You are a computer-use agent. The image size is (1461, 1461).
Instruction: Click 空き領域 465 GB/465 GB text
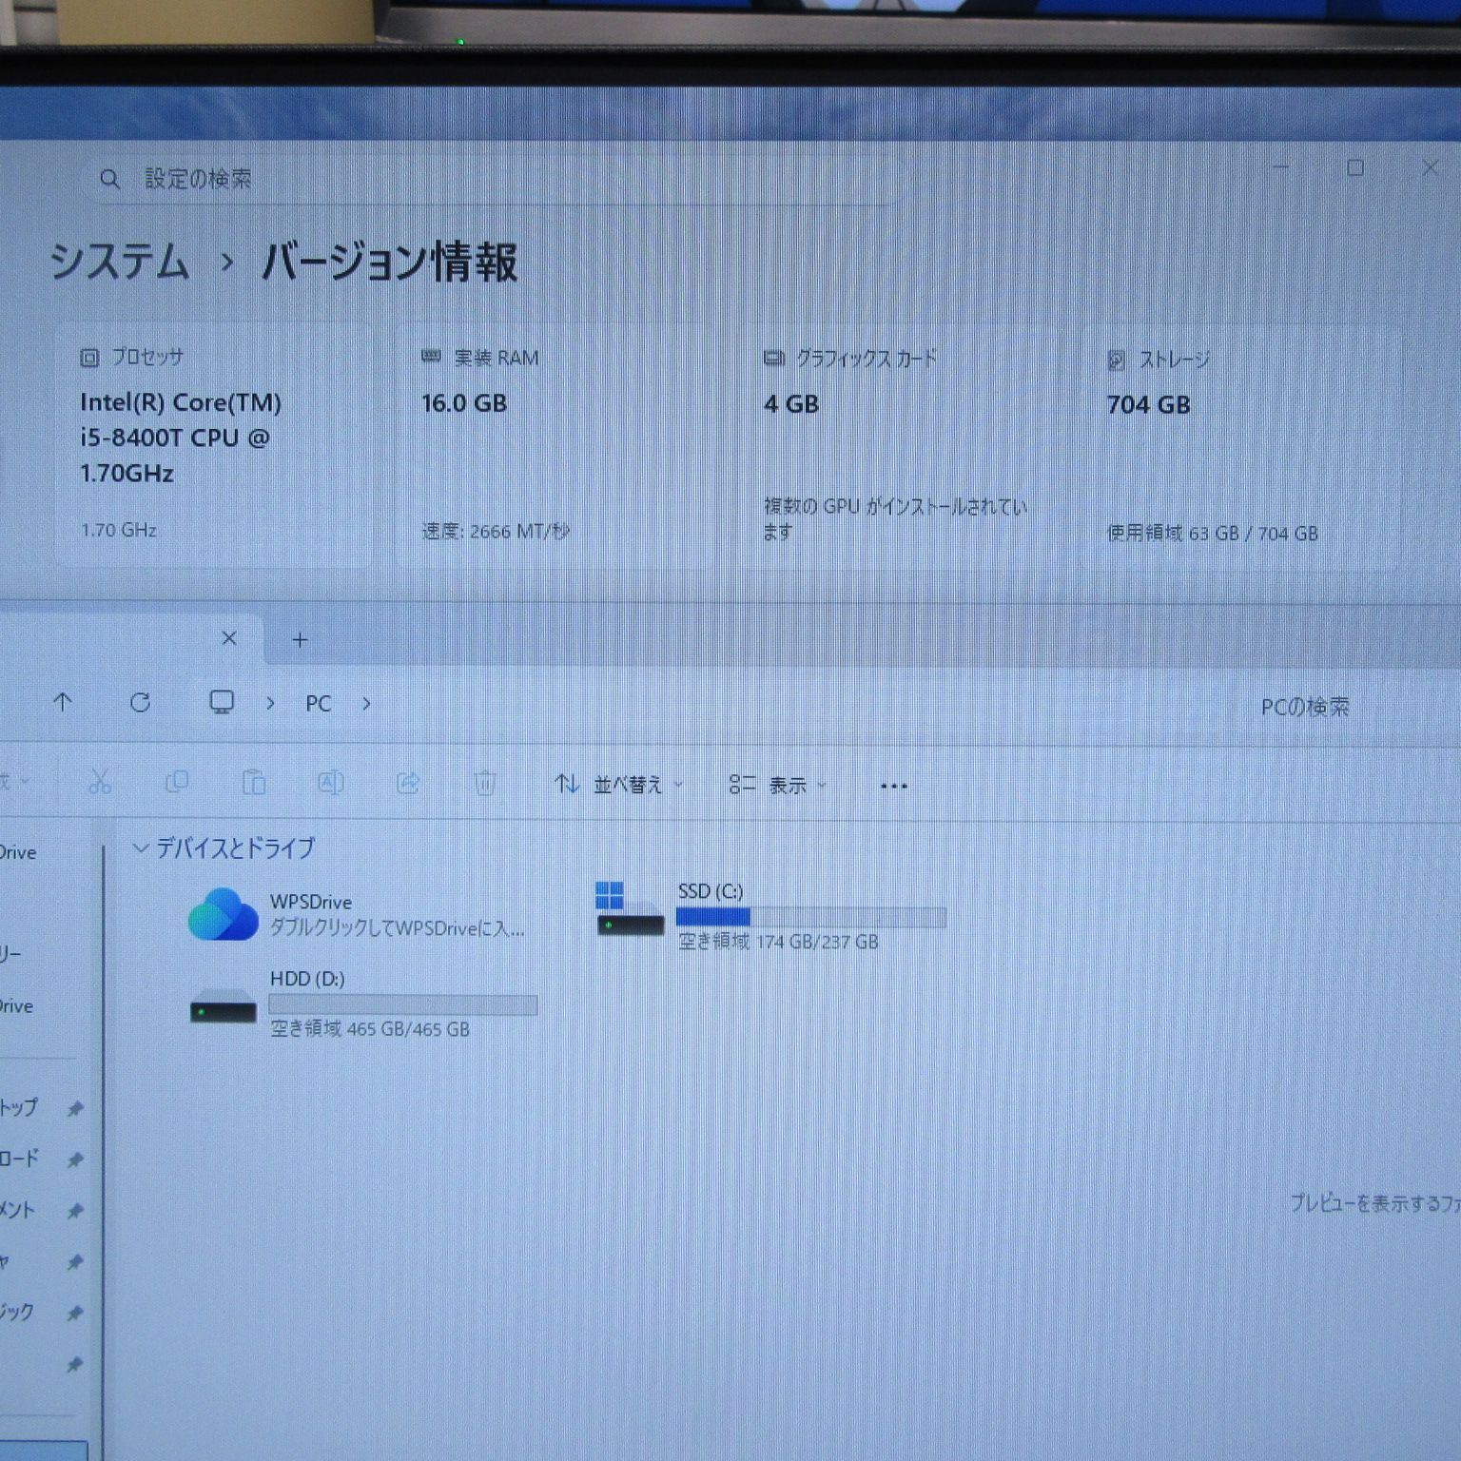click(x=370, y=1029)
